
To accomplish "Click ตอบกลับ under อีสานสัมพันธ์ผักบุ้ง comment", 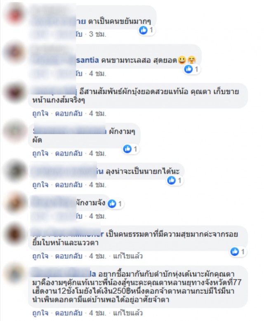I will [x=69, y=113].
